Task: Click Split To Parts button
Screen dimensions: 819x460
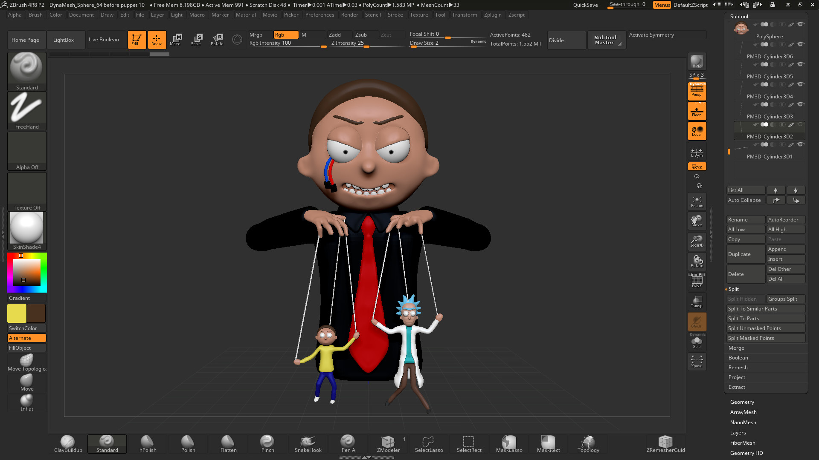Action: 766,319
